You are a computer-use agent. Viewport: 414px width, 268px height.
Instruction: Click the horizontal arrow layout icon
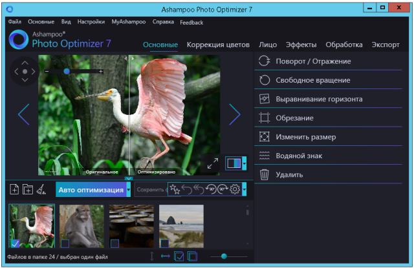pos(166,256)
